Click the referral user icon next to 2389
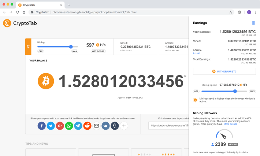Image resolution: width=260 pixels, height=156 pixels. [212, 145]
